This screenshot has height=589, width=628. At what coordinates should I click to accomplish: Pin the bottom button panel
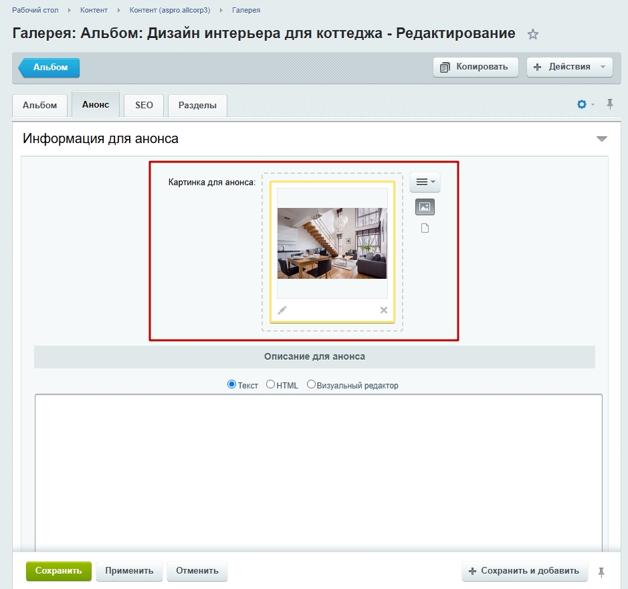601,572
